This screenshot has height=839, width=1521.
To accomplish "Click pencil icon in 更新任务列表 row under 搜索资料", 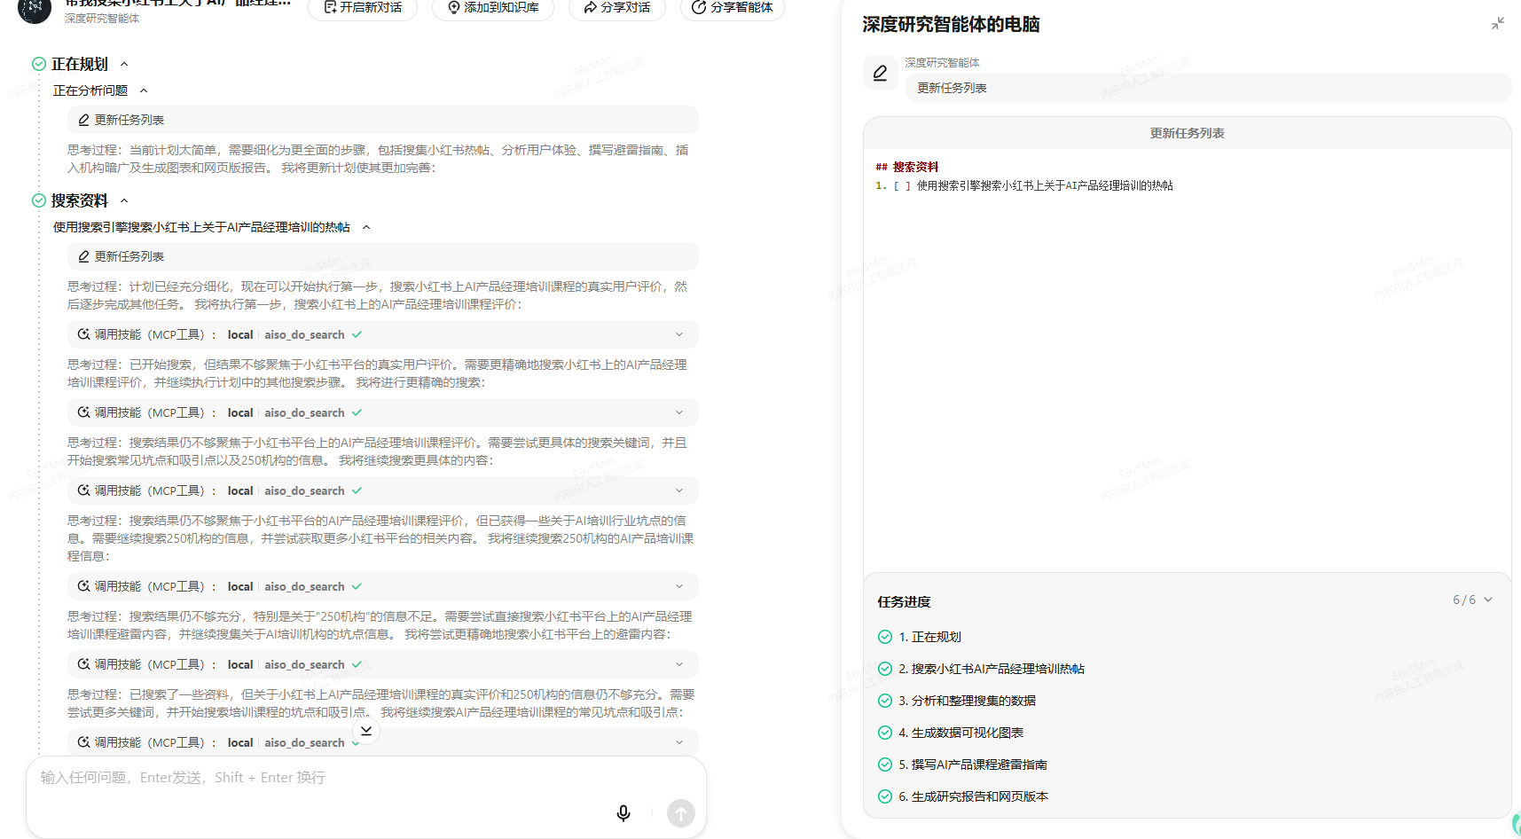I will 83,256.
